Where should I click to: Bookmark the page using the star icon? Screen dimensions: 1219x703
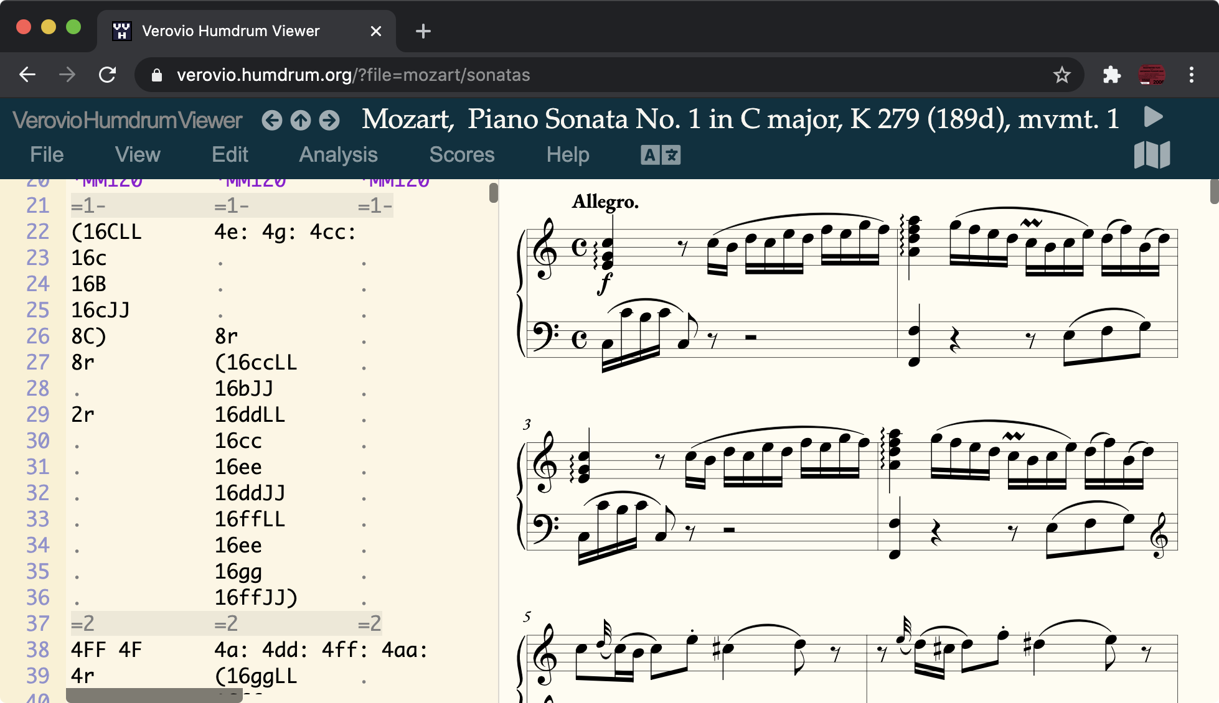point(1062,75)
